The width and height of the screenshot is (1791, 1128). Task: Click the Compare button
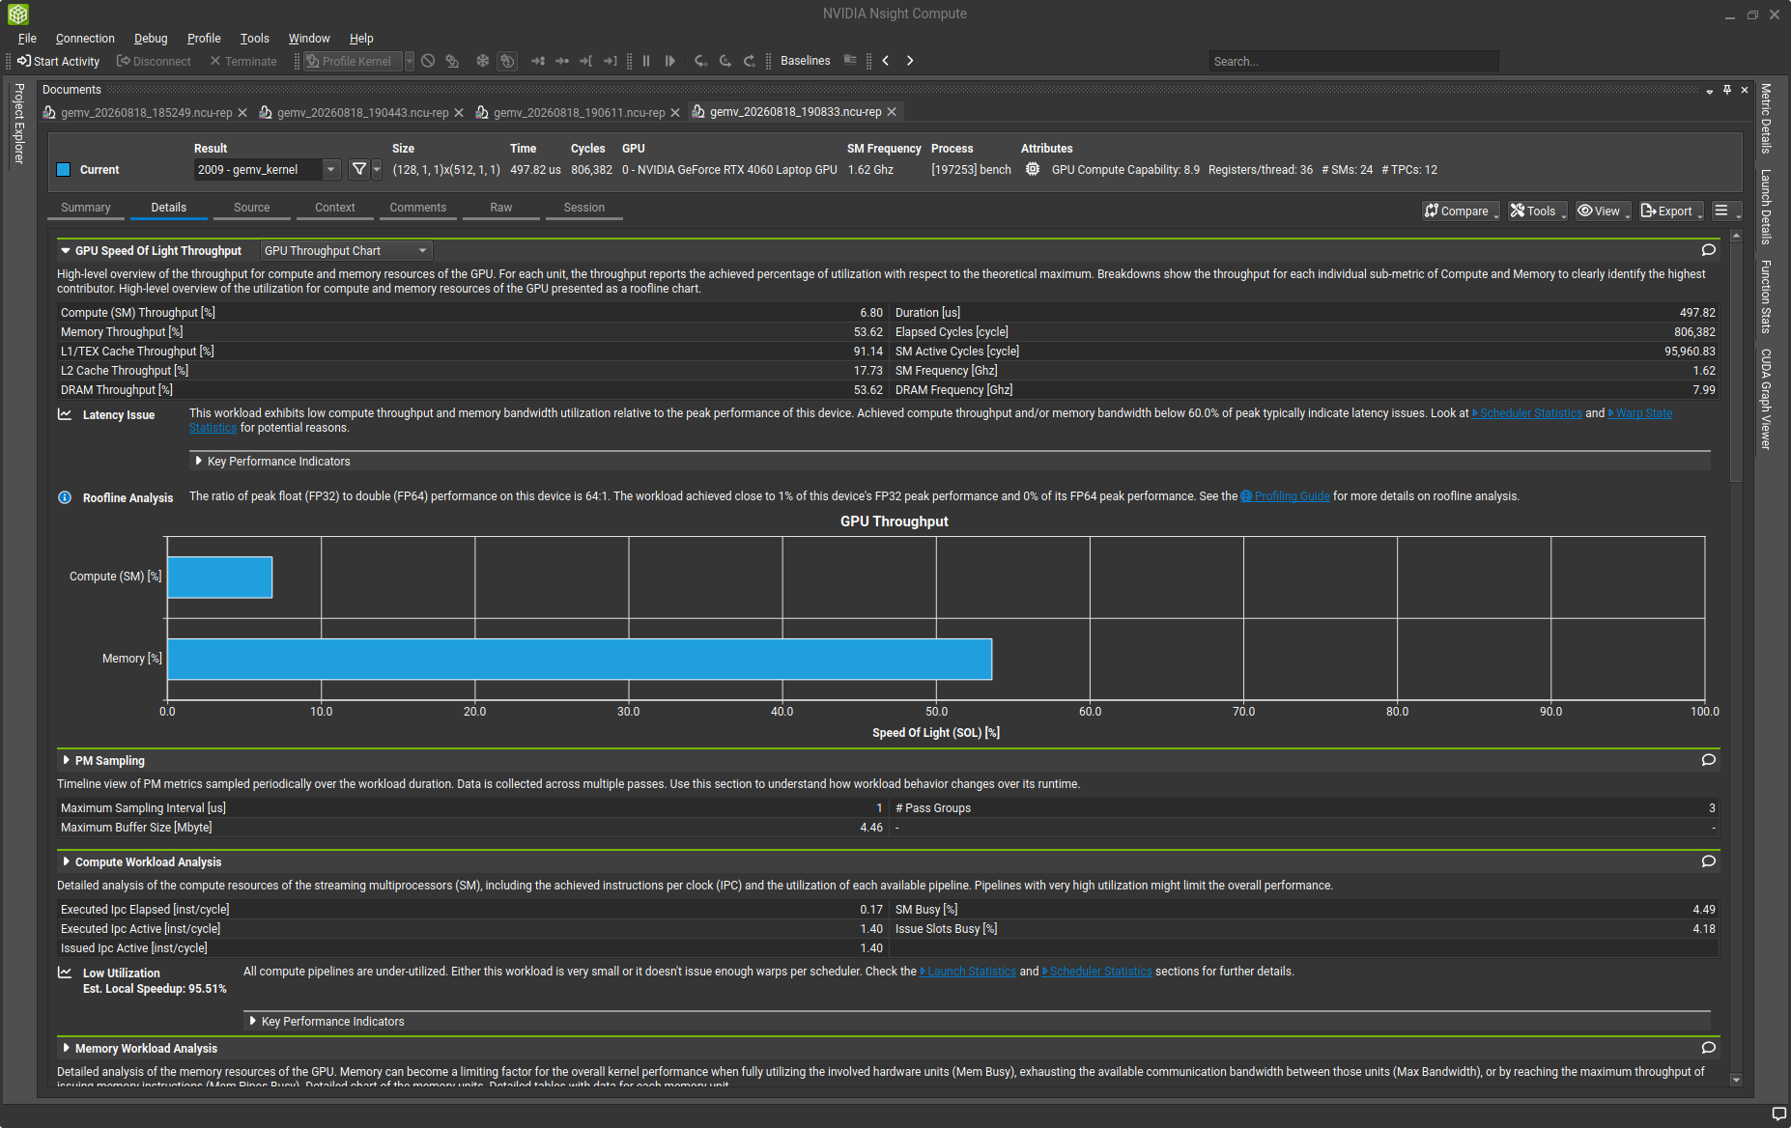tap(1460, 211)
